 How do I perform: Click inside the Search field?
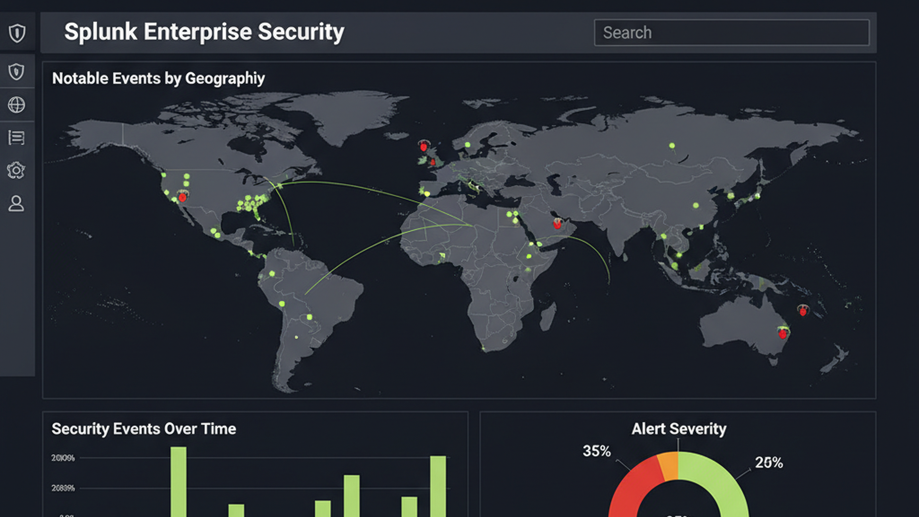[x=732, y=33]
